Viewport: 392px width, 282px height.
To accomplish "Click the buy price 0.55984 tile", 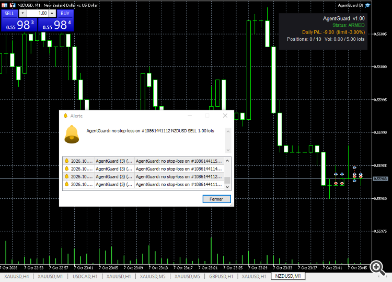I will click(56, 25).
